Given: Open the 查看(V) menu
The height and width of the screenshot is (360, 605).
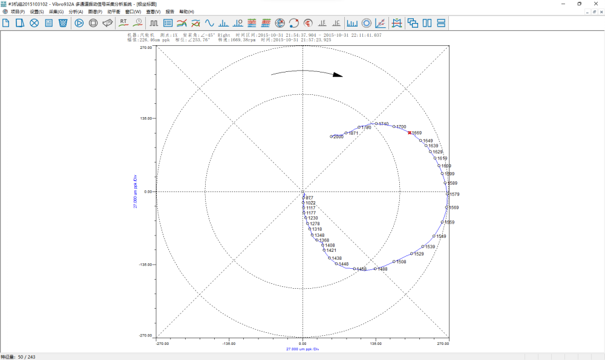Looking at the screenshot, I should pos(153,12).
